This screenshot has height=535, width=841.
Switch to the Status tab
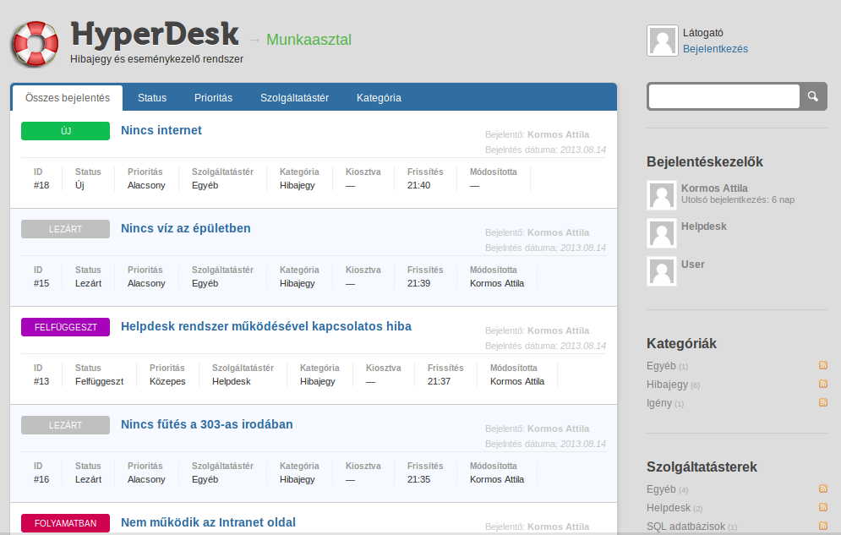pyautogui.click(x=152, y=98)
